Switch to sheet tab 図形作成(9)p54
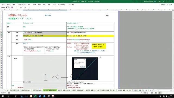Viewport: 174px width, 98px height. [x=37, y=90]
